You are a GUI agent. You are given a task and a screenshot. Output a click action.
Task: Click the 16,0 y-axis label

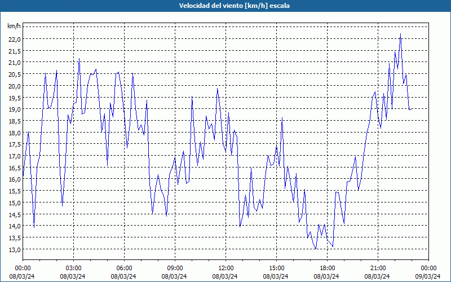coord(15,179)
